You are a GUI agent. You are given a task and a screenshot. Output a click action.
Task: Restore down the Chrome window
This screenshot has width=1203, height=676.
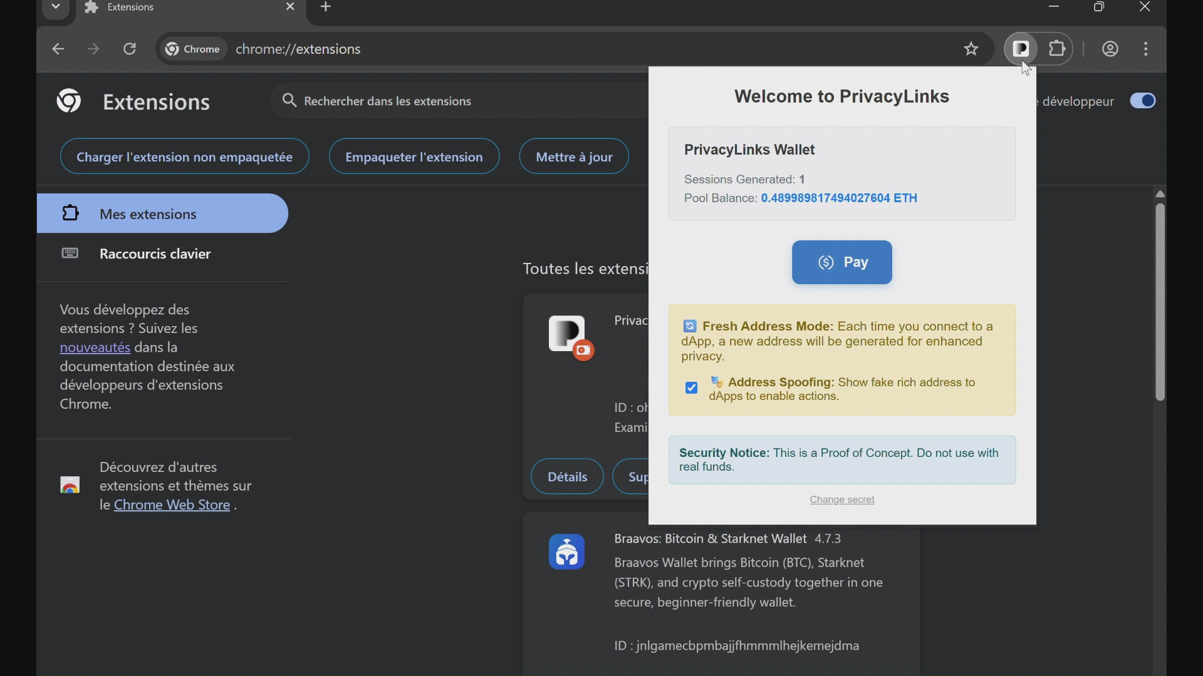point(1099,7)
